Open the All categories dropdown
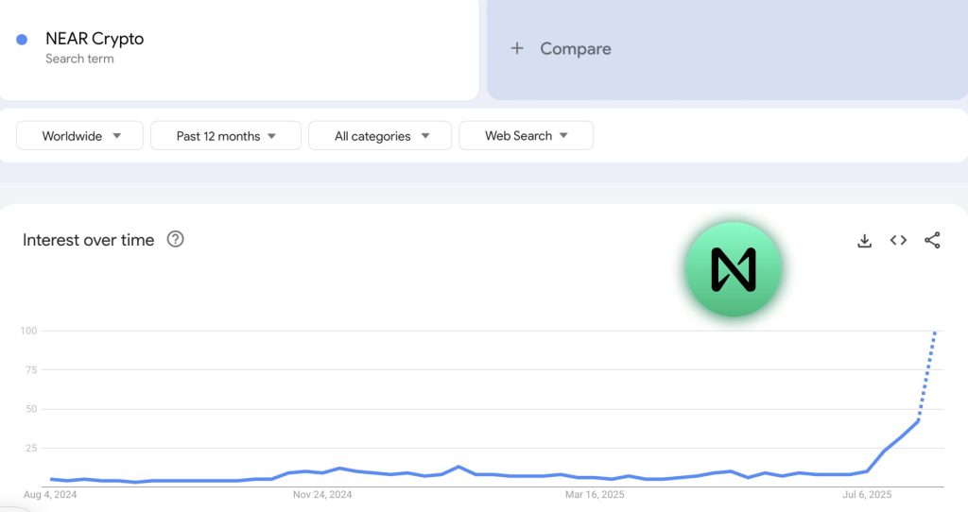This screenshot has height=512, width=968. 380,136
